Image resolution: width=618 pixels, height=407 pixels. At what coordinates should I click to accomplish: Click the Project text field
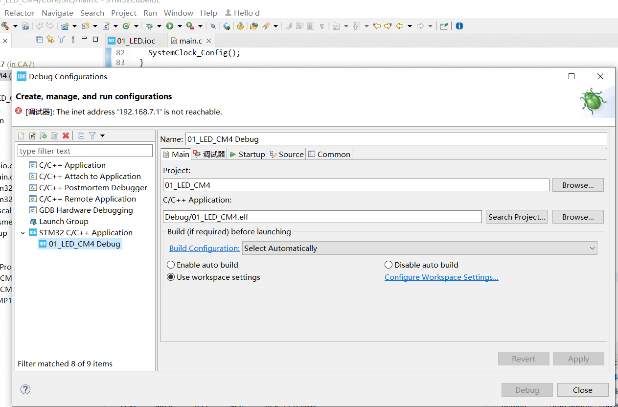point(356,185)
